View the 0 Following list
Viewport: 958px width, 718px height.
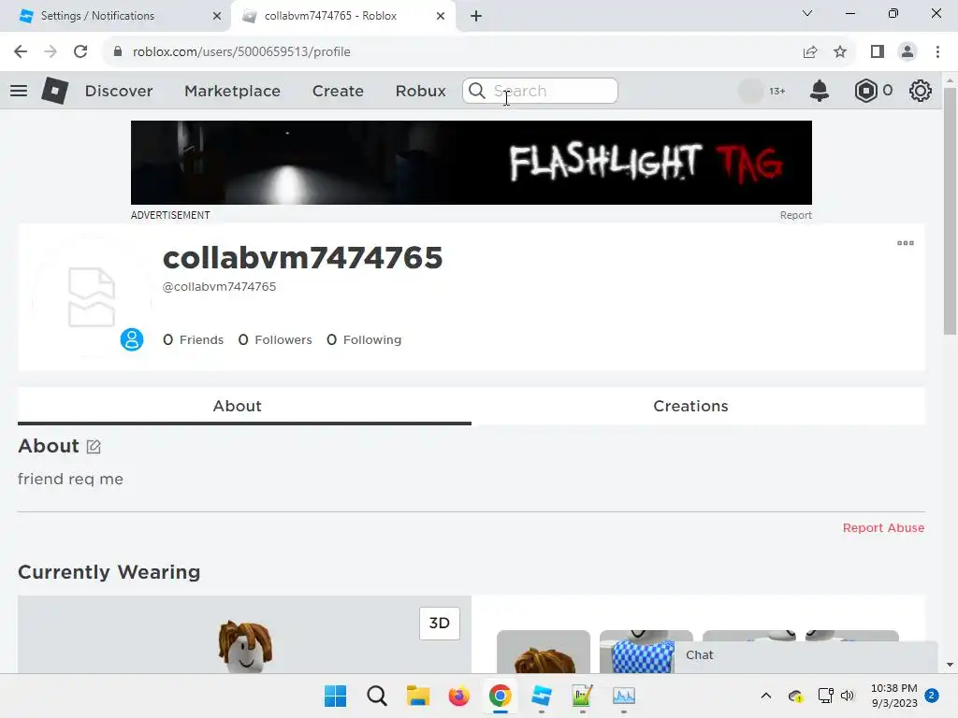point(364,339)
